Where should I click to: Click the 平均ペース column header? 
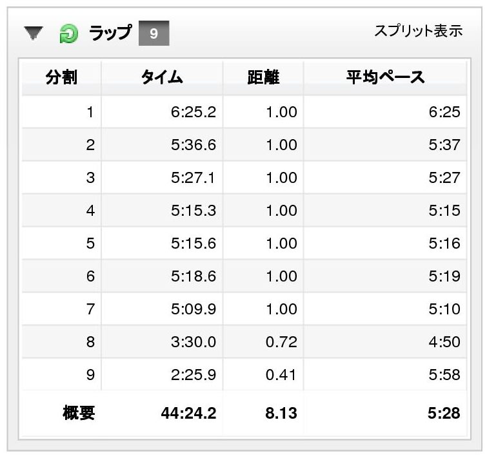pos(385,77)
